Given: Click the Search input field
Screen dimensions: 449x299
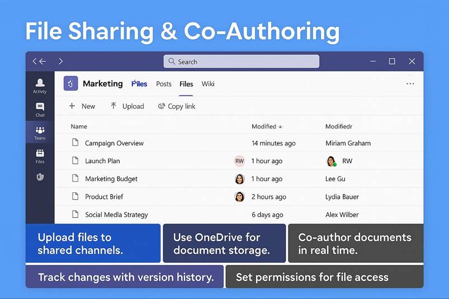Looking at the screenshot, I should (x=241, y=61).
